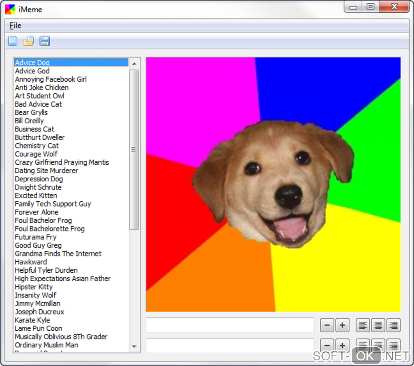This screenshot has width=414, height=366.
Task: Click the bottom caption text field
Action: click(230, 345)
